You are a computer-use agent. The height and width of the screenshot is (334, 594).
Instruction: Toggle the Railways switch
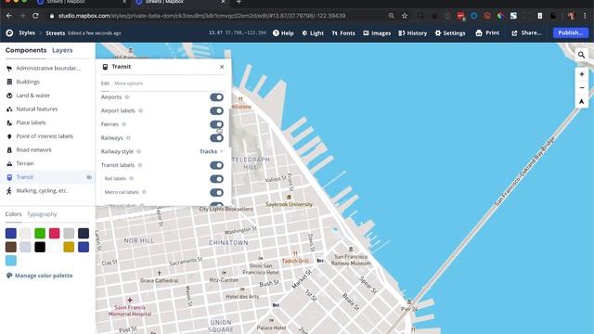click(216, 138)
